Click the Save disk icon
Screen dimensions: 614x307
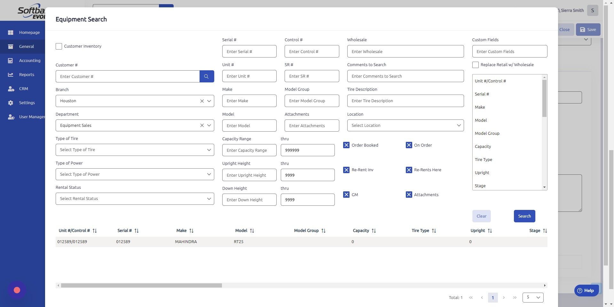pos(582,29)
